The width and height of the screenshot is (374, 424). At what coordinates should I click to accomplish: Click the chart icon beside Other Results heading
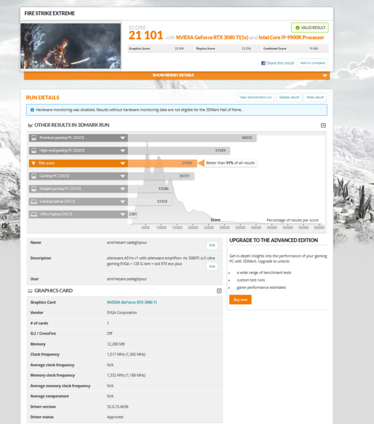[x=31, y=125]
